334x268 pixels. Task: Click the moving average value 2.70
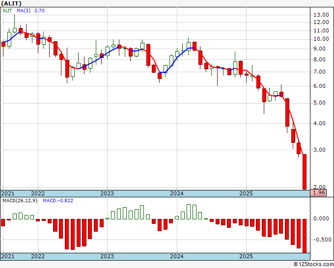click(x=40, y=10)
